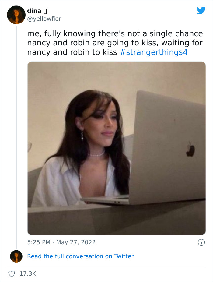Viewport: 213px width, 282px height.
Task: Read the full conversation on Twitter
Action: (x=80, y=256)
